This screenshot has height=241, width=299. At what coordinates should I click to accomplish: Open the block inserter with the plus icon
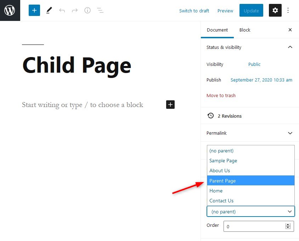click(34, 10)
